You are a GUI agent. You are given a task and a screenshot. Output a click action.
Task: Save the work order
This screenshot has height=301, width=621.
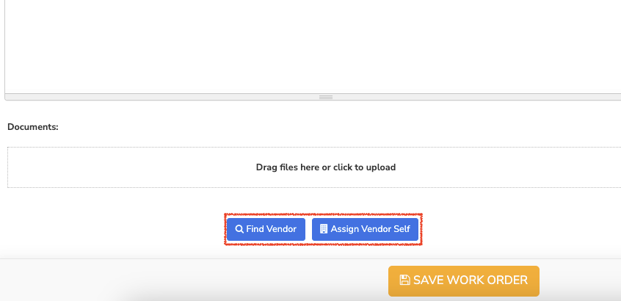click(x=464, y=280)
